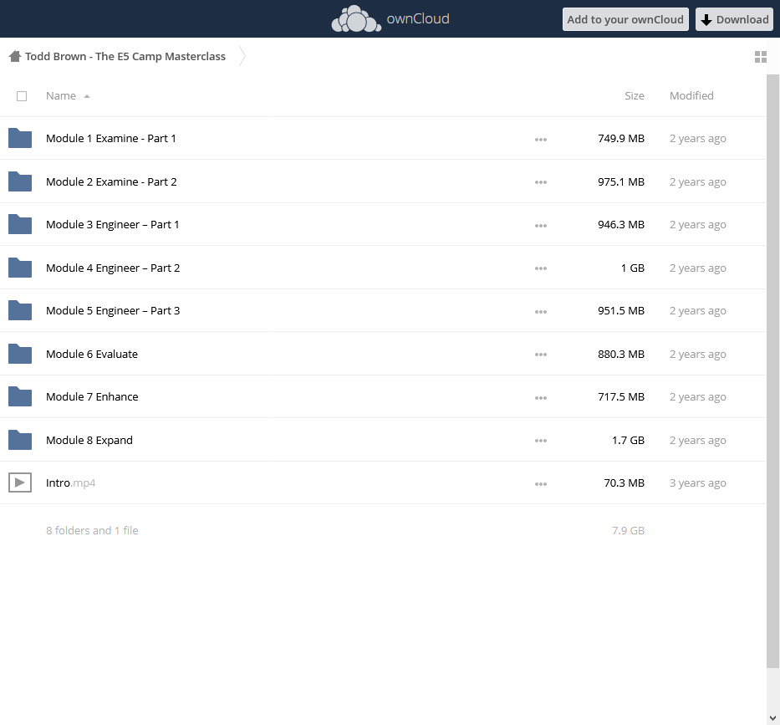Open Module 1 Examine - Part 1 folder
Viewport: 780px width, 725px height.
pyautogui.click(x=111, y=138)
